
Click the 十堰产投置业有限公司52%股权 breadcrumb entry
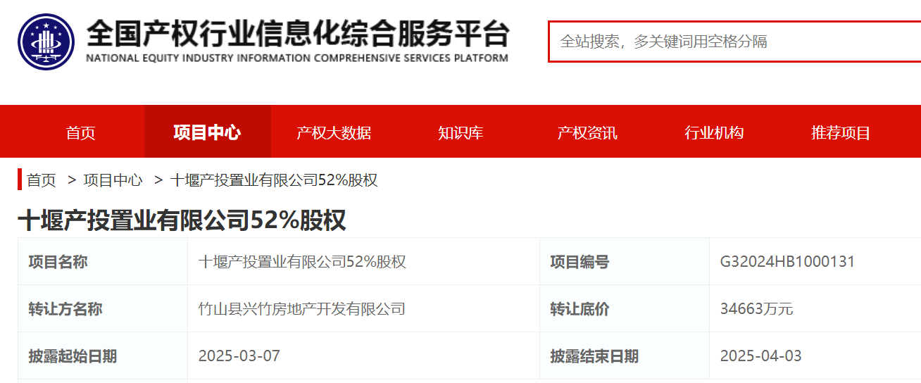click(274, 180)
